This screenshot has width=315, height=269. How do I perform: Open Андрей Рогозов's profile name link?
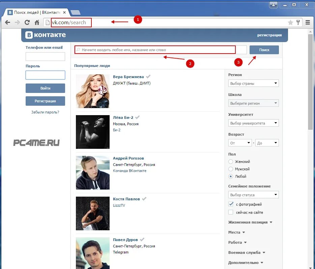point(128,158)
